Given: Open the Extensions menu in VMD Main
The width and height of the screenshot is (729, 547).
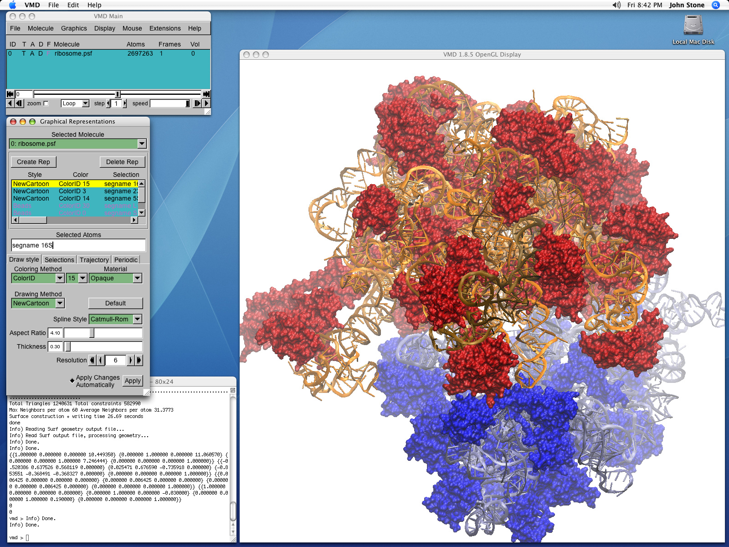Looking at the screenshot, I should point(165,28).
